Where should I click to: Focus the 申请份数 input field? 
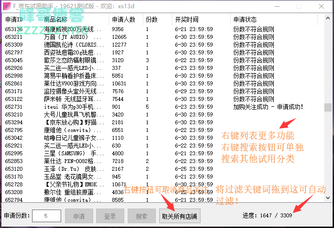[46, 215]
